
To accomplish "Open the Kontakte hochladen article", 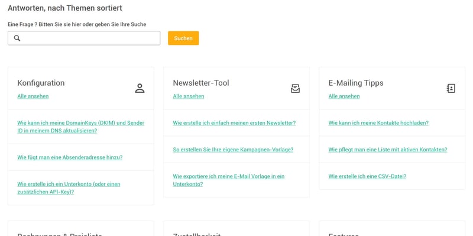I will pyautogui.click(x=378, y=123).
